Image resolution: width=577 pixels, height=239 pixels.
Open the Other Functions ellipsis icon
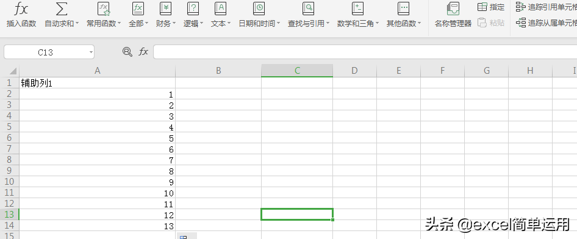[x=404, y=9]
